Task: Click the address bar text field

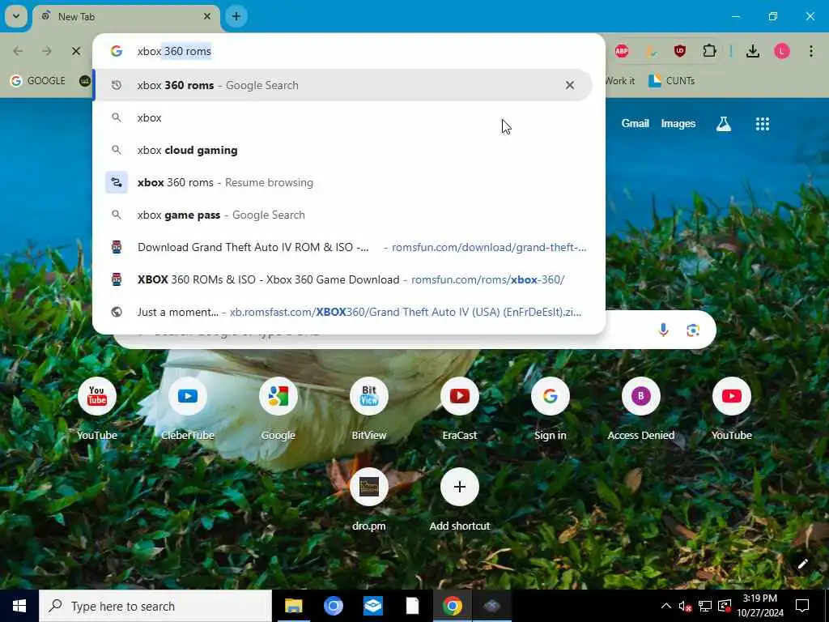Action: coord(349,51)
